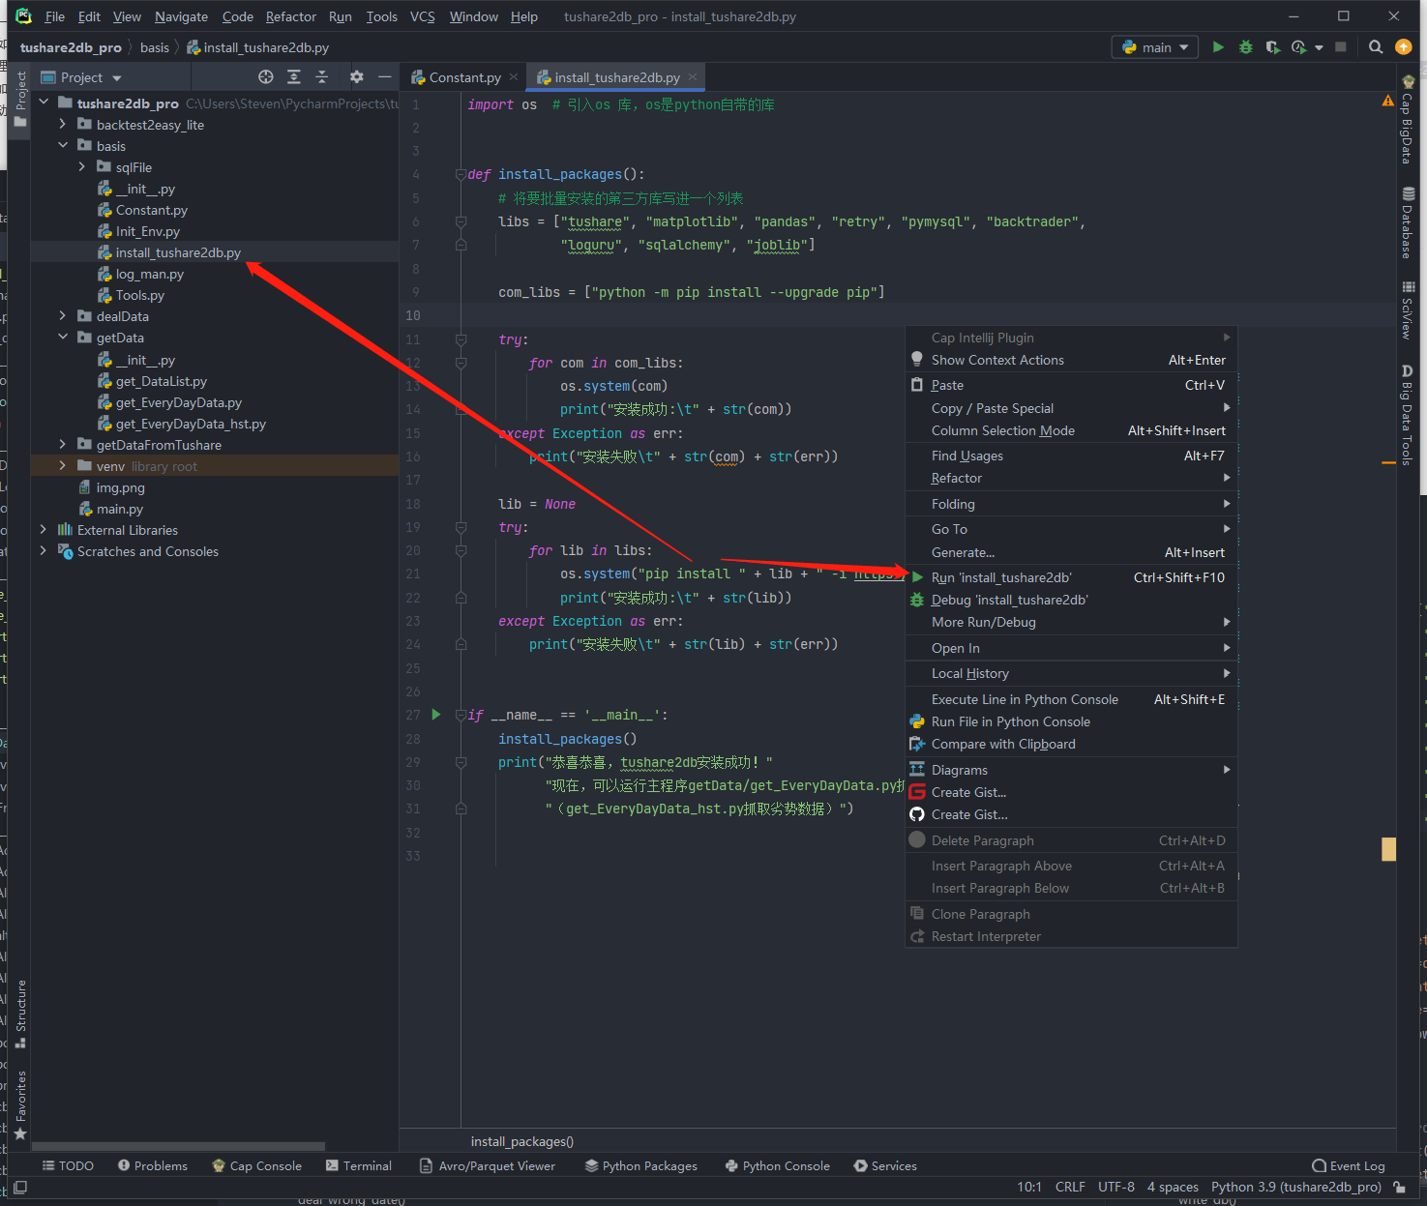The width and height of the screenshot is (1427, 1206).
Task: Open the 'main' run configuration dropdown
Action: point(1155,46)
